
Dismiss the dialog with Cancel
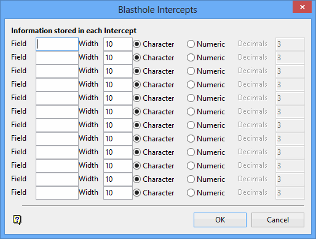click(278, 220)
